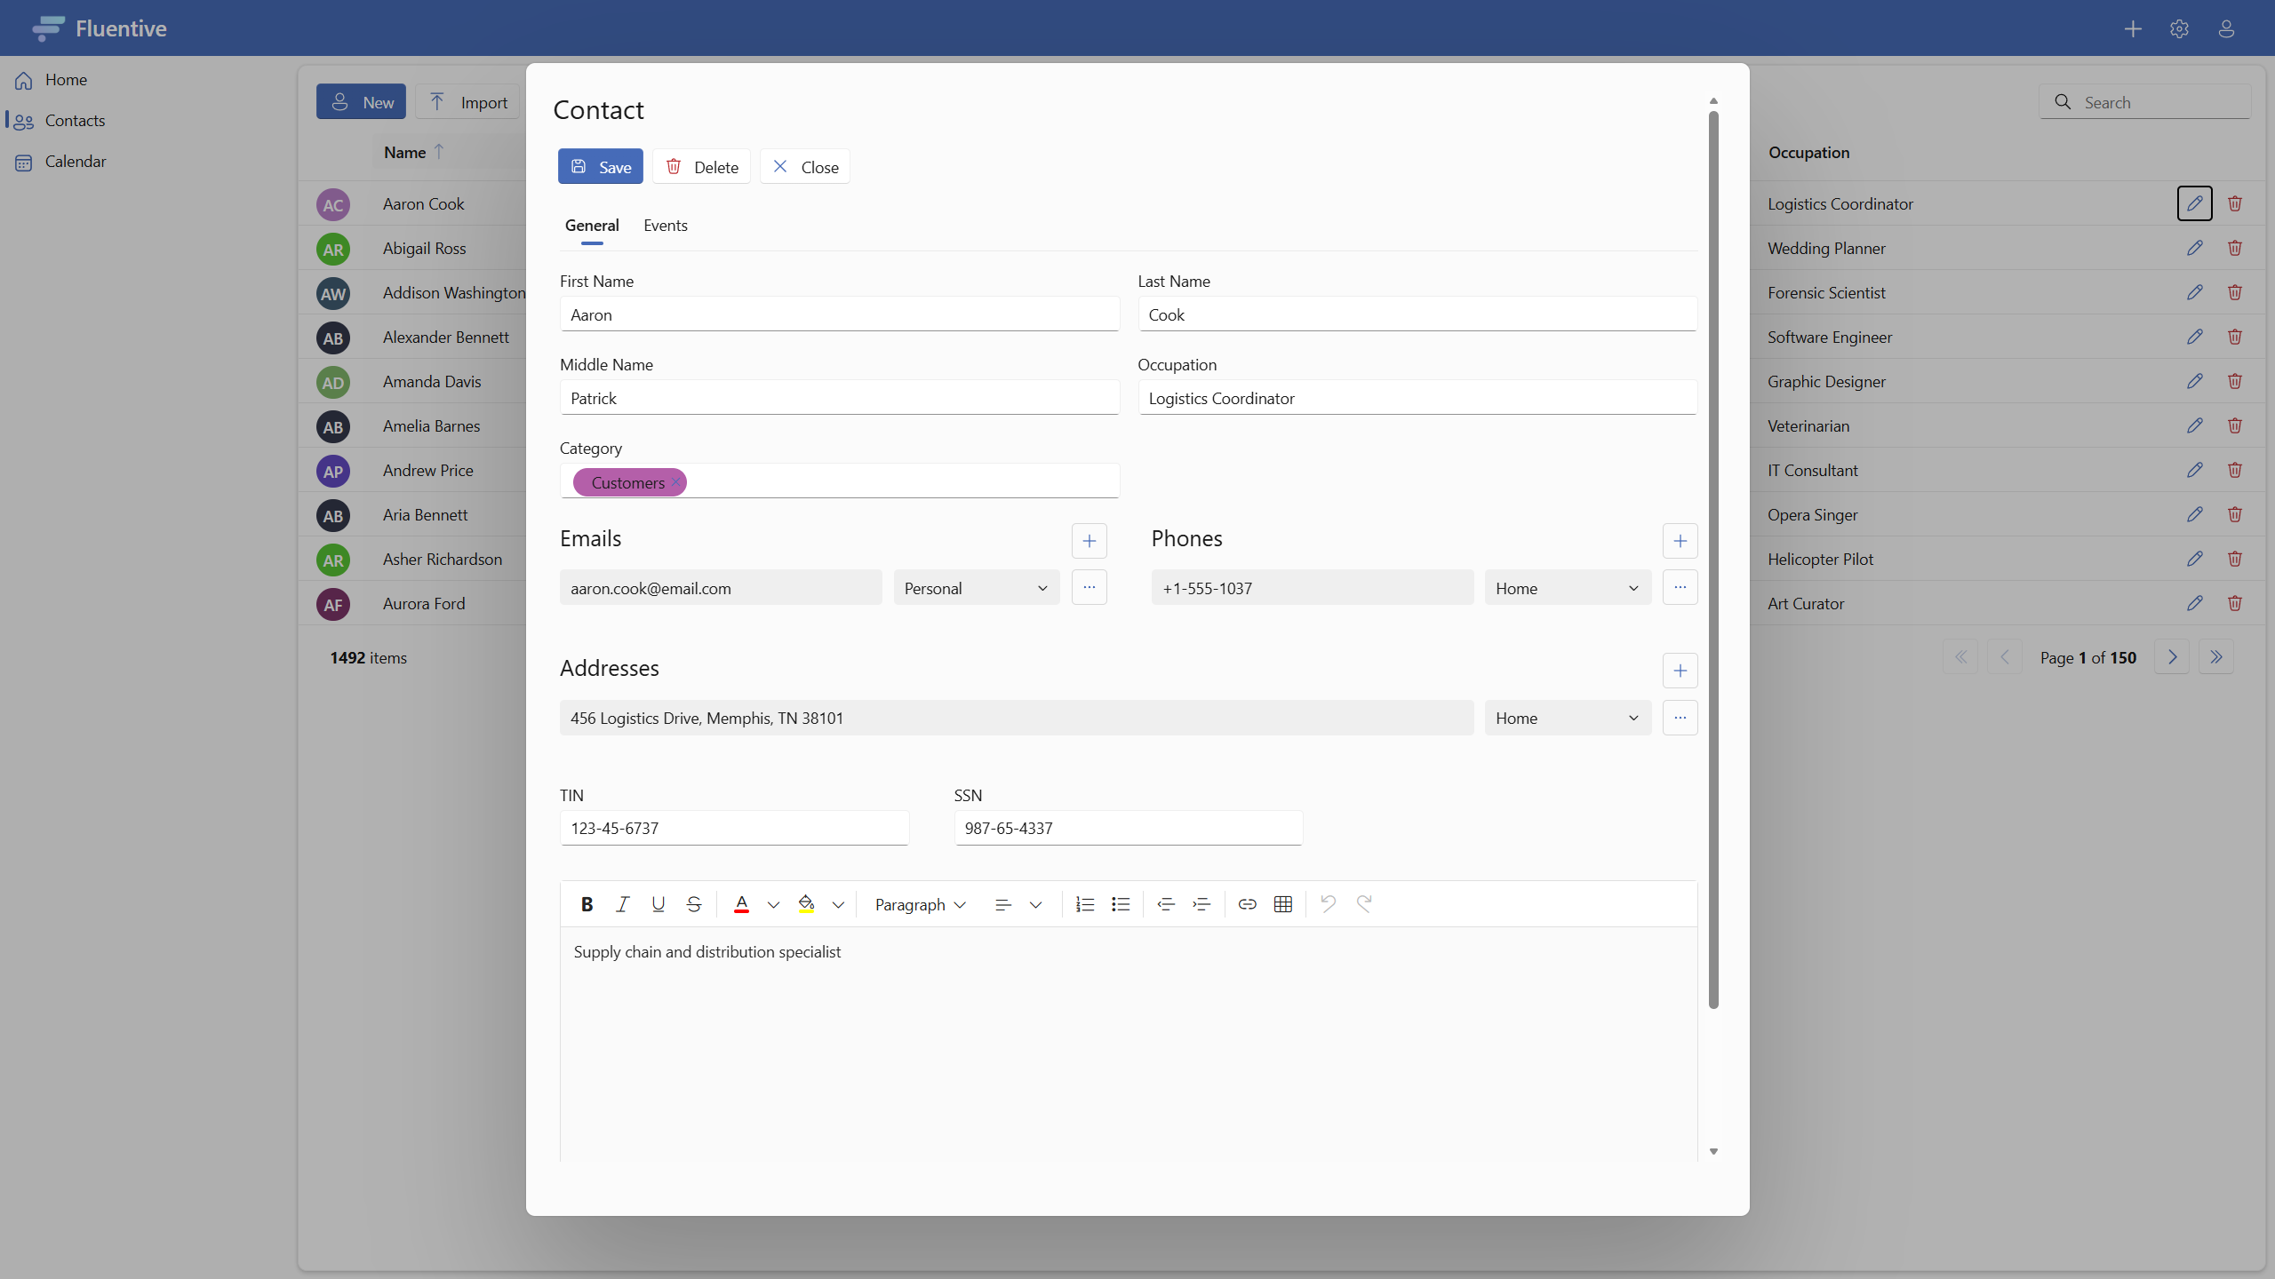Screen dimensions: 2275x1279
Task: Click the email address aaron.cook@email.com field
Action: pyautogui.click(x=721, y=588)
